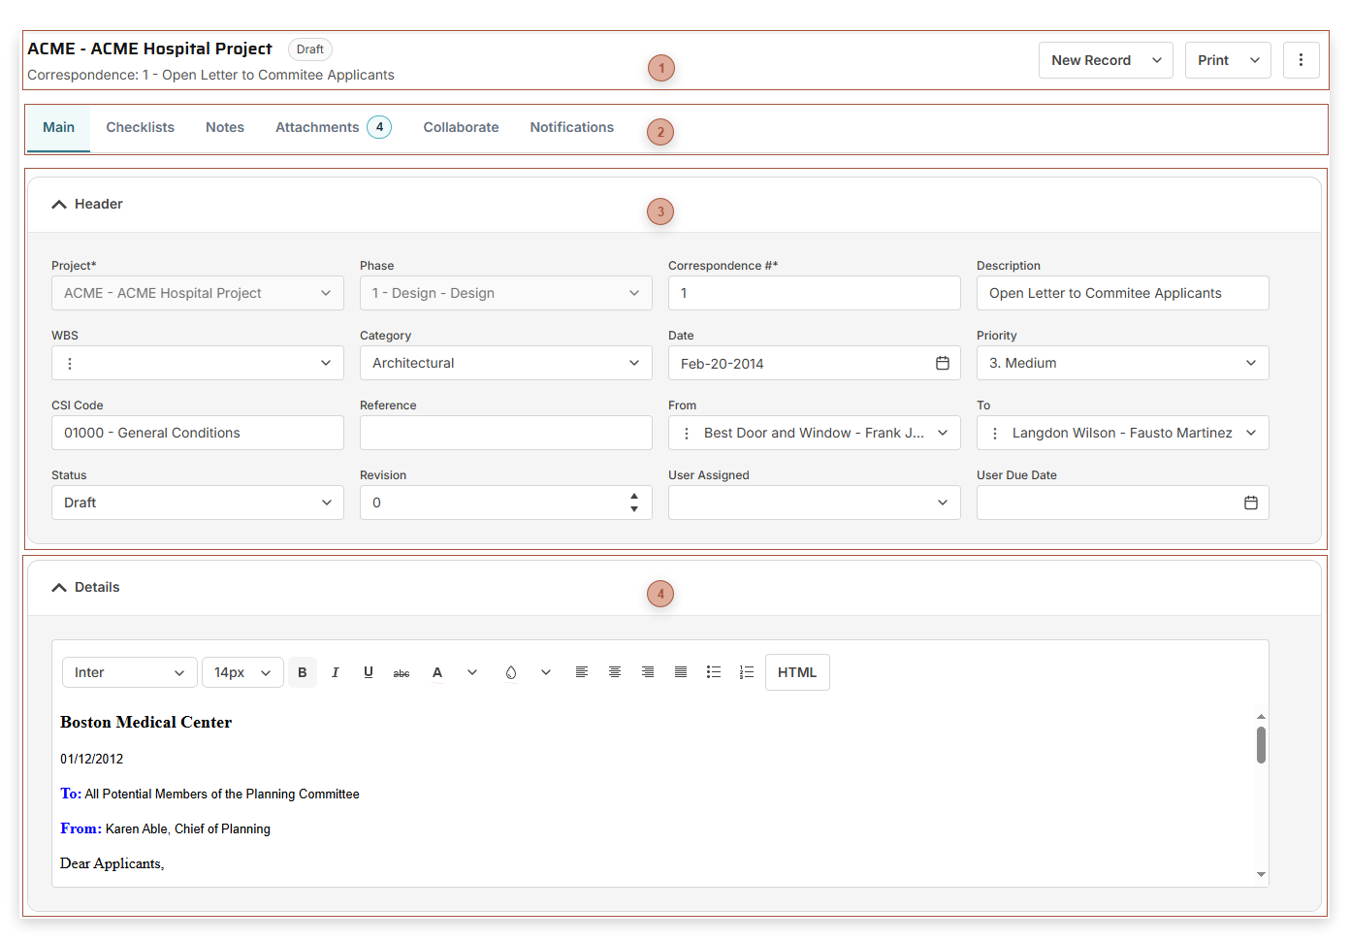
Task: Open the font family Inter dropdown
Action: 129,672
